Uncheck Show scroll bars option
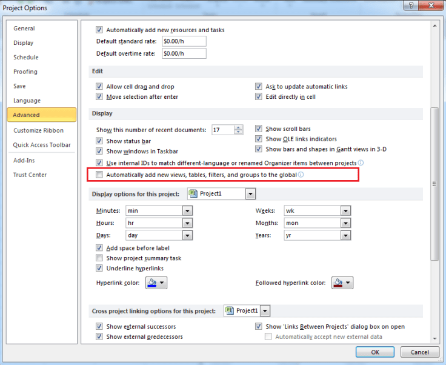The height and width of the screenshot is (365, 446). tap(259, 129)
